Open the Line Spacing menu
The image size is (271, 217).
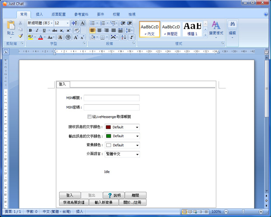[129, 30]
